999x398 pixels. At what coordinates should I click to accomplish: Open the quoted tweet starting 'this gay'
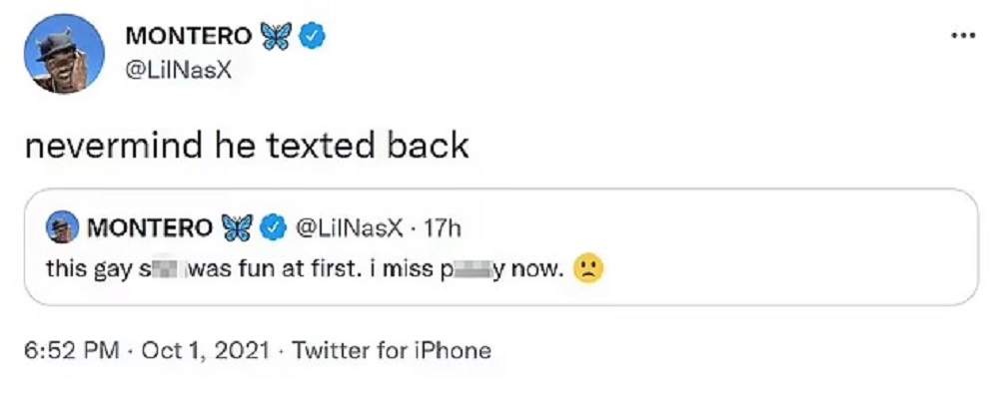pos(500,246)
